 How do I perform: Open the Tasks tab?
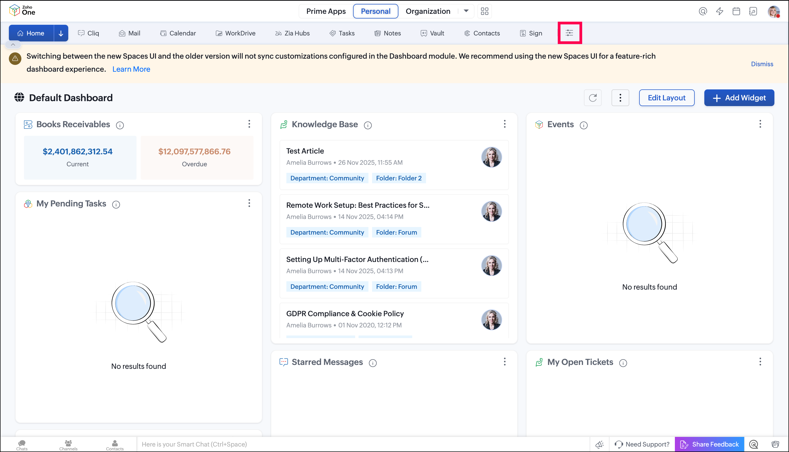tap(342, 33)
